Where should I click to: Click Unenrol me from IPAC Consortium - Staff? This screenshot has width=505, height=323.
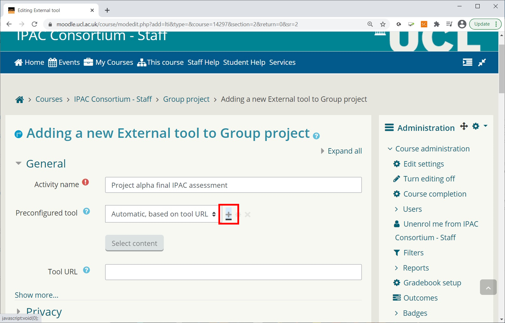(437, 231)
